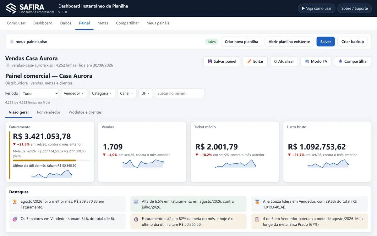Open the Canal filter dropdown
The width and height of the screenshot is (377, 236).
[127, 93]
